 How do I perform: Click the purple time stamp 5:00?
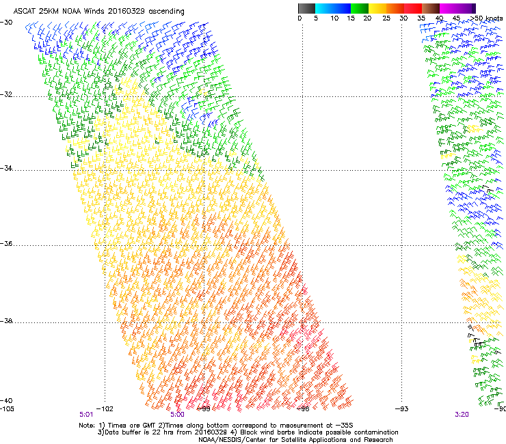177,415
